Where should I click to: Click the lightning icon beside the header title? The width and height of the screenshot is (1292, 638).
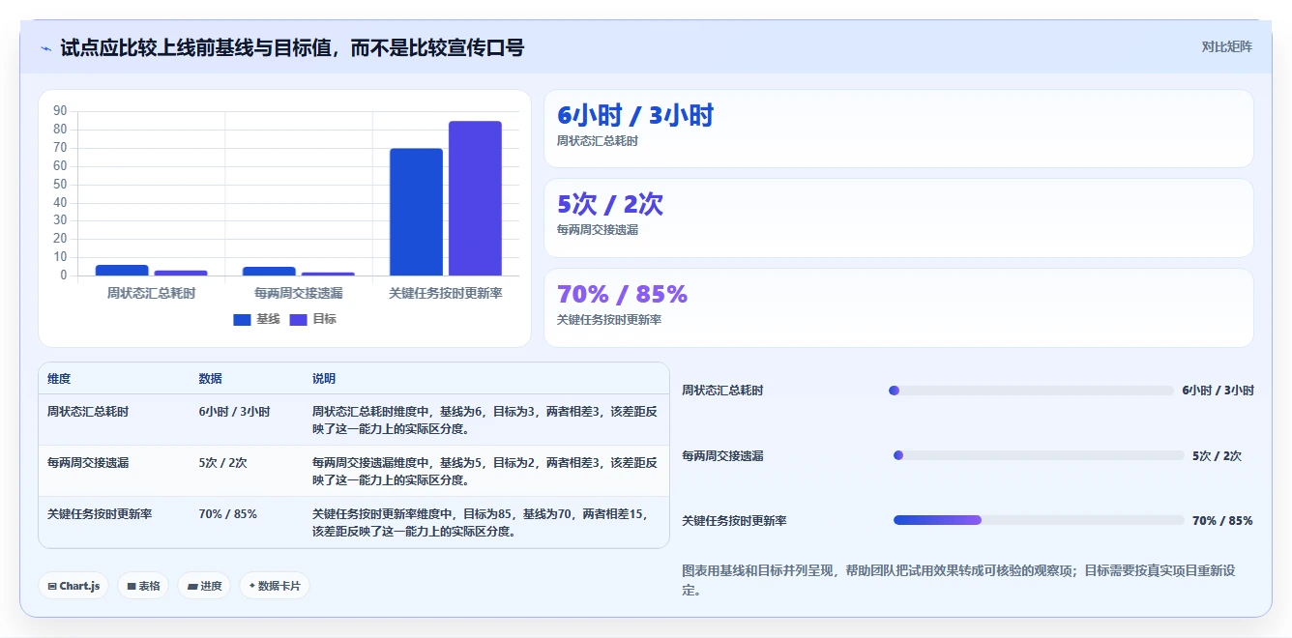46,48
